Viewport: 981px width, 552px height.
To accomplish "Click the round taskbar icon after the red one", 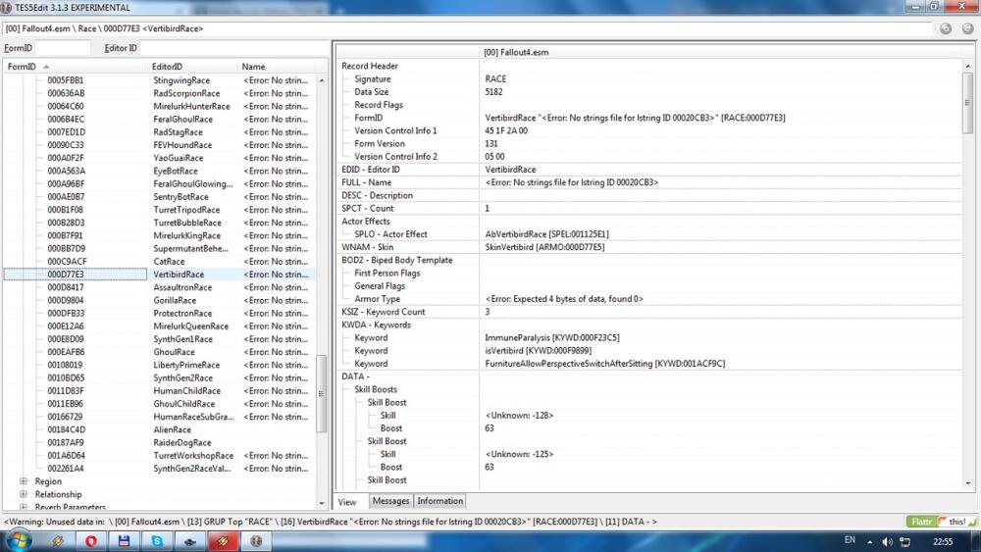I will pyautogui.click(x=256, y=541).
